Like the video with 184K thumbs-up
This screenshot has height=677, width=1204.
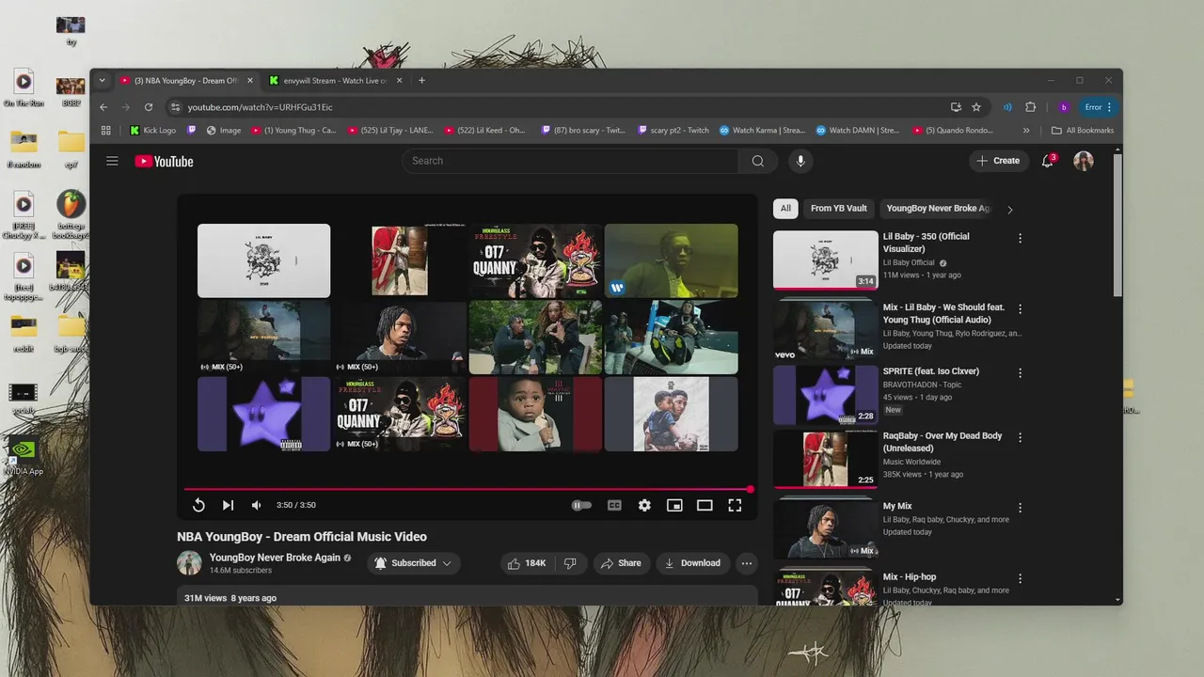(x=526, y=563)
